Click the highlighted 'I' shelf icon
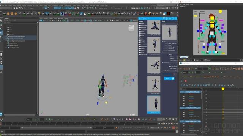Screen dimensions: 243x136 62,14
